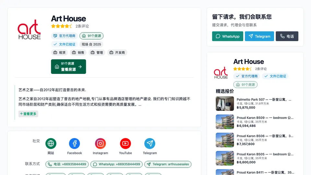
Task: Click the star rating in sidebar card
Action: pos(242,69)
